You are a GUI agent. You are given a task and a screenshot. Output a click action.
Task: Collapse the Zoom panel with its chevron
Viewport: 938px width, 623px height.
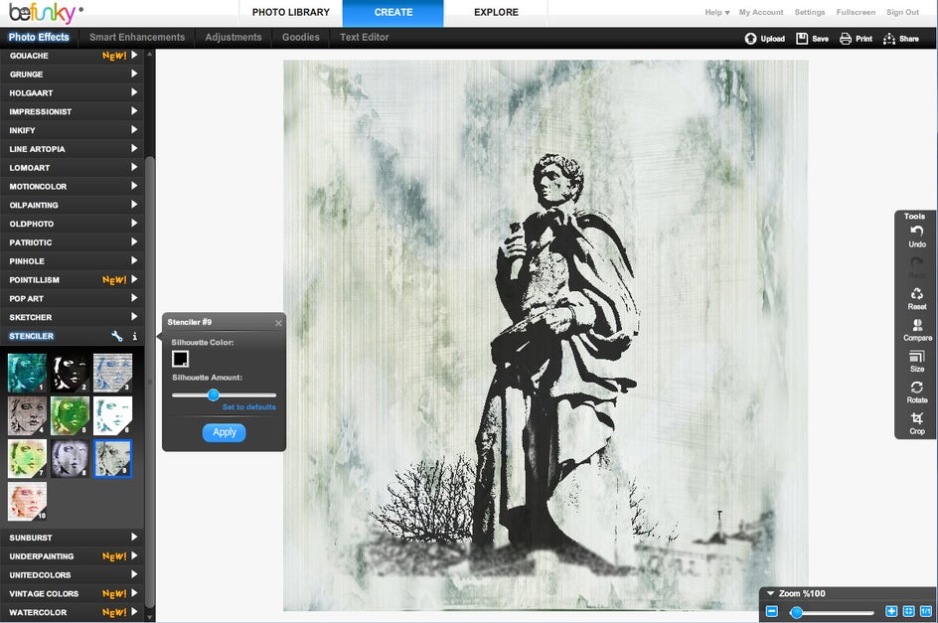pyautogui.click(x=773, y=593)
